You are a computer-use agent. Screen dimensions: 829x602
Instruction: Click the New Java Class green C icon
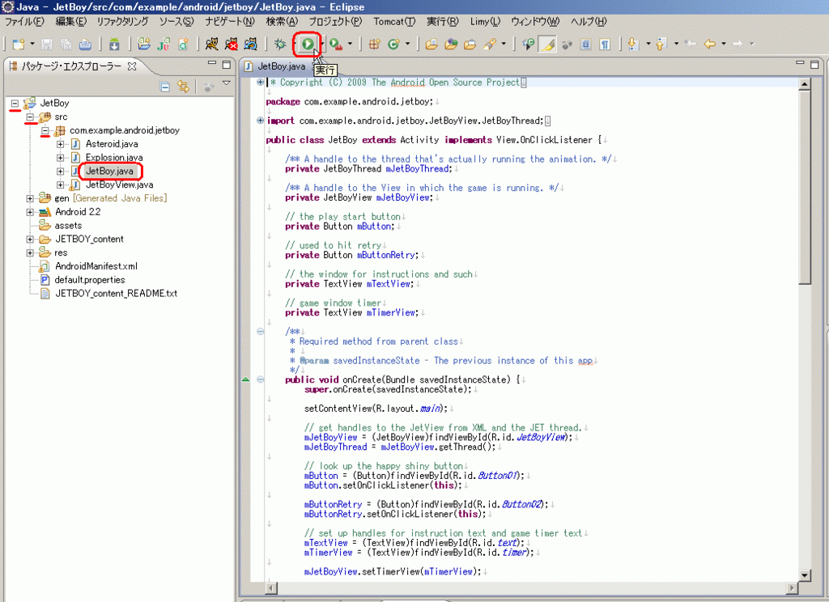pyautogui.click(x=393, y=44)
